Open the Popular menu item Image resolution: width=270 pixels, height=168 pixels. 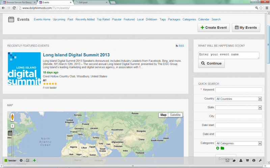(117, 19)
